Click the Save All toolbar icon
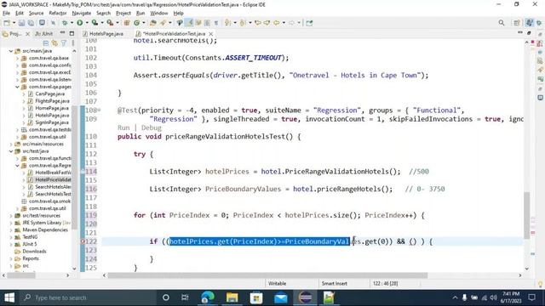 (31, 23)
